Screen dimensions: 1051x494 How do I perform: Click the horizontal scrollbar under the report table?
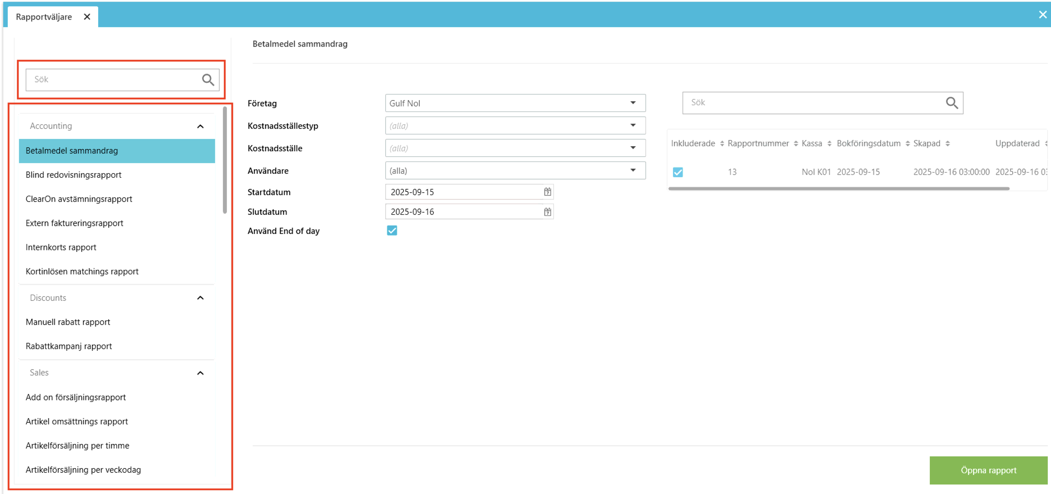(838, 188)
